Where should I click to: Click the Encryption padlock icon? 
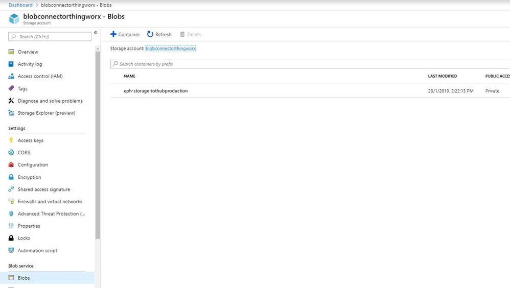click(x=11, y=177)
